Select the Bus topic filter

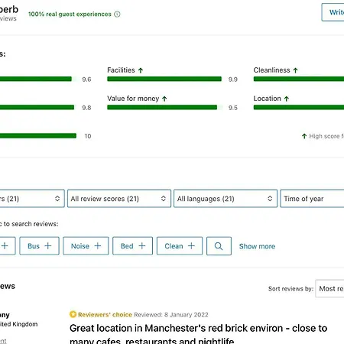click(39, 246)
